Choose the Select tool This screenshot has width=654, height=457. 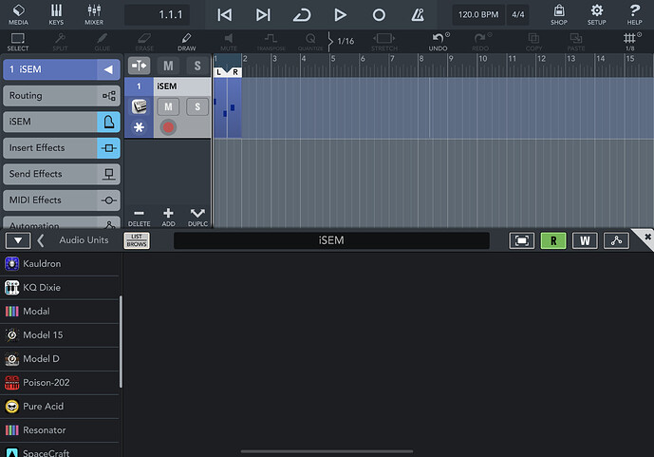pyautogui.click(x=18, y=42)
